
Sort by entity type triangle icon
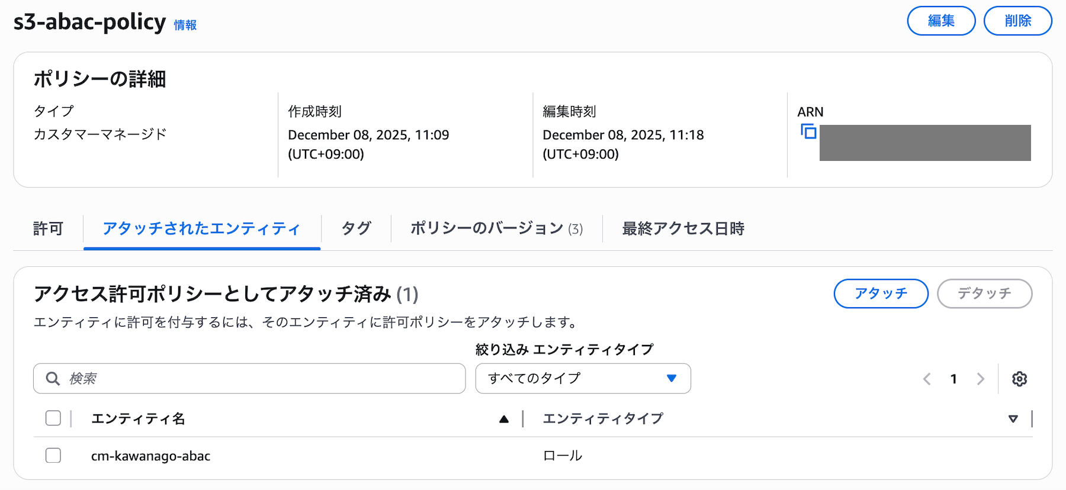click(1013, 419)
